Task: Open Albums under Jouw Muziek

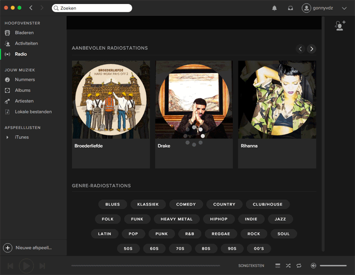Action: pos(23,90)
